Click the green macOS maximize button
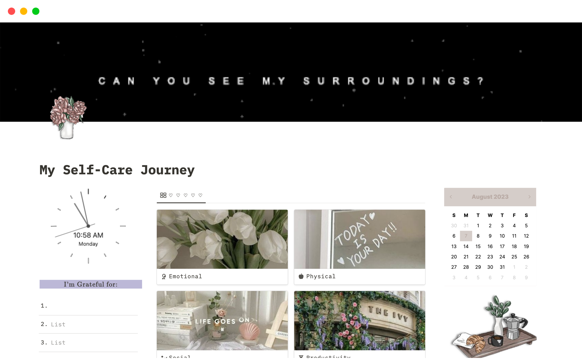The height and width of the screenshot is (364, 582). tap(36, 11)
